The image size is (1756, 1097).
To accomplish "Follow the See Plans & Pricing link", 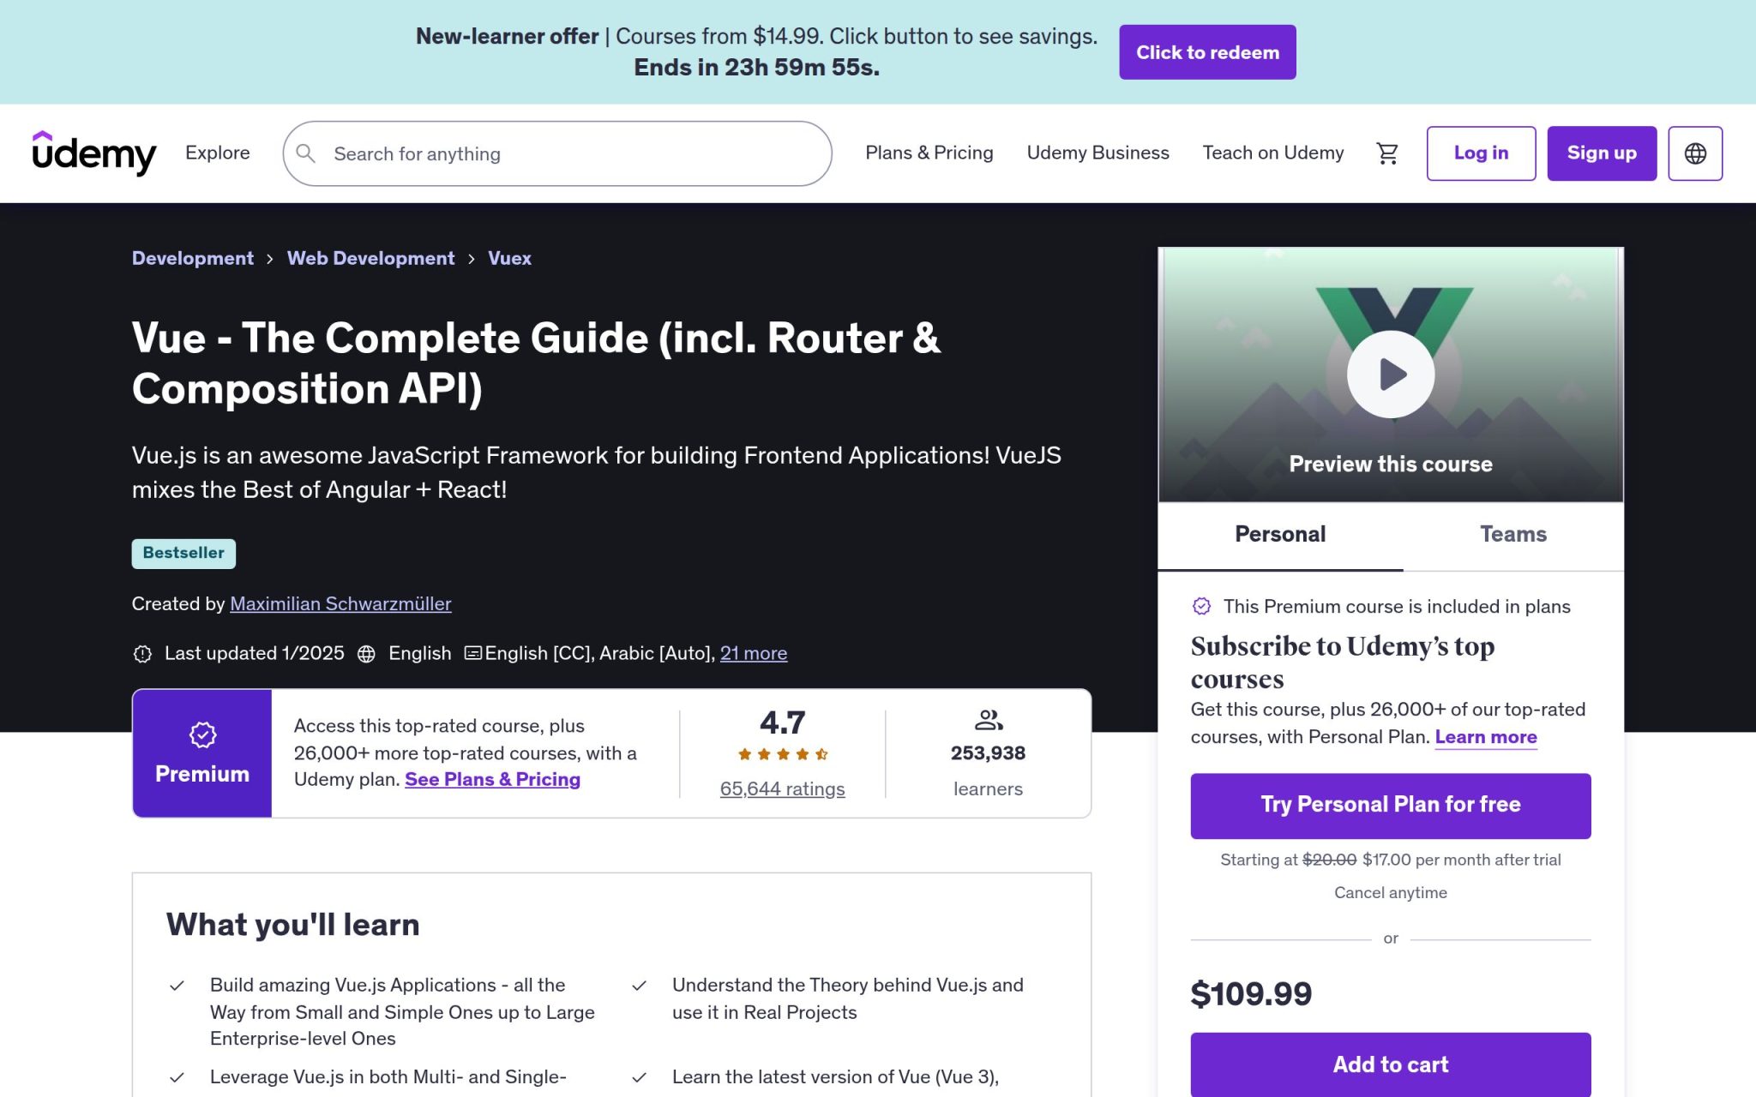I will pyautogui.click(x=492, y=779).
